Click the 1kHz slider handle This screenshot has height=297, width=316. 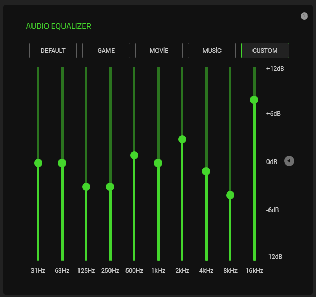(158, 163)
